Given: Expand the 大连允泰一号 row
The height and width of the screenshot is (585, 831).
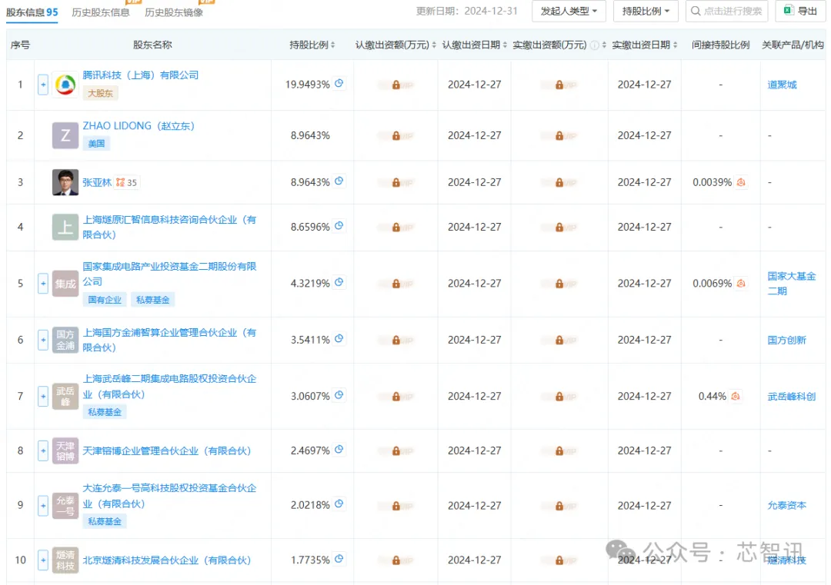Looking at the screenshot, I should [43, 506].
